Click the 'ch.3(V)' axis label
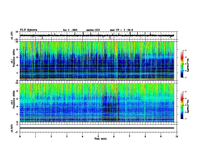Image resolution: width=199 pixels, height=153 pixels. tap(12, 128)
